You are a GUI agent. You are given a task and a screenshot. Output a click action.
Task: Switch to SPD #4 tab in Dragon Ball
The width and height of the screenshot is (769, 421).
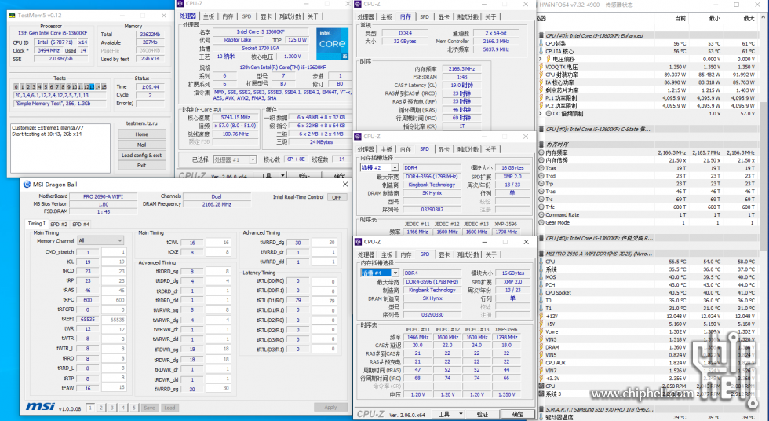[81, 224]
